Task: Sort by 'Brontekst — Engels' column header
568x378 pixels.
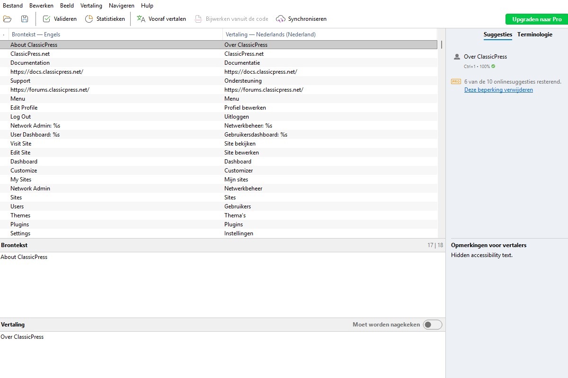Action: tap(36, 34)
